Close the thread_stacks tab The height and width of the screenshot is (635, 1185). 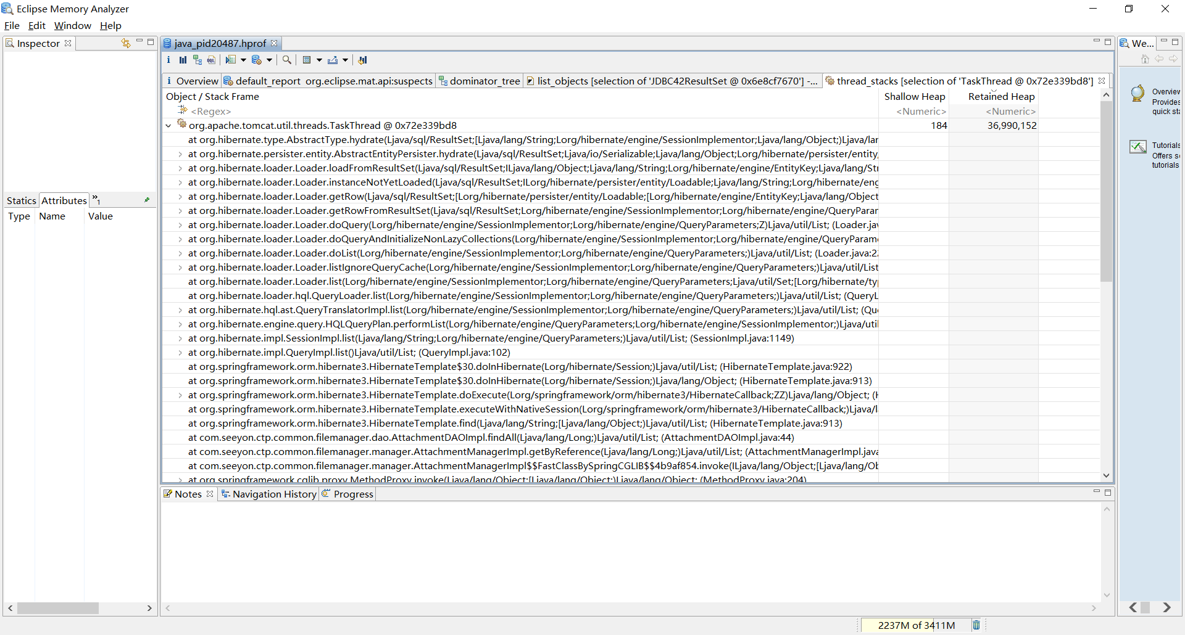(1102, 81)
